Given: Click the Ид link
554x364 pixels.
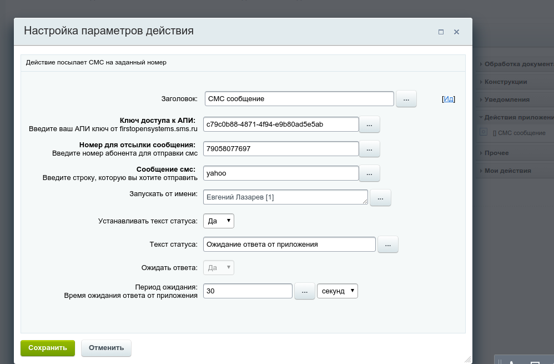Looking at the screenshot, I should (x=449, y=99).
